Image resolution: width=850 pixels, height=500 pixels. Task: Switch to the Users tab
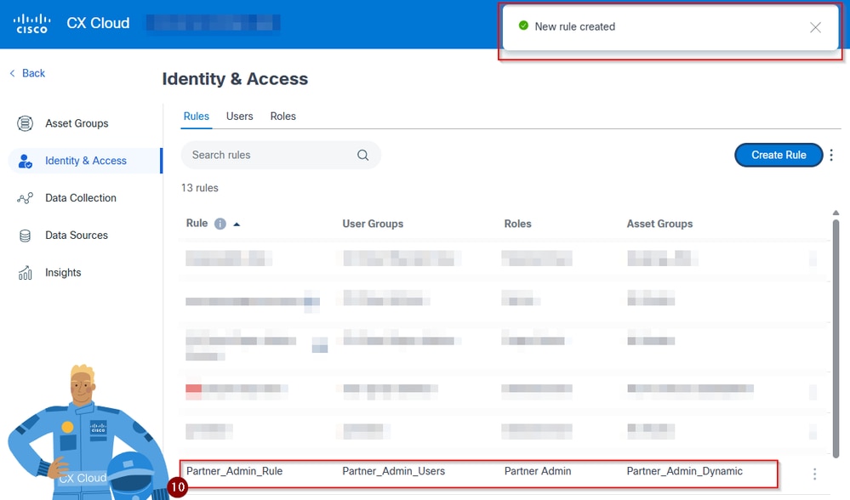click(240, 116)
